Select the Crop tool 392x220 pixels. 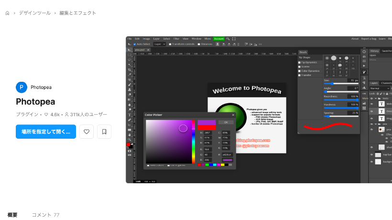(129, 70)
